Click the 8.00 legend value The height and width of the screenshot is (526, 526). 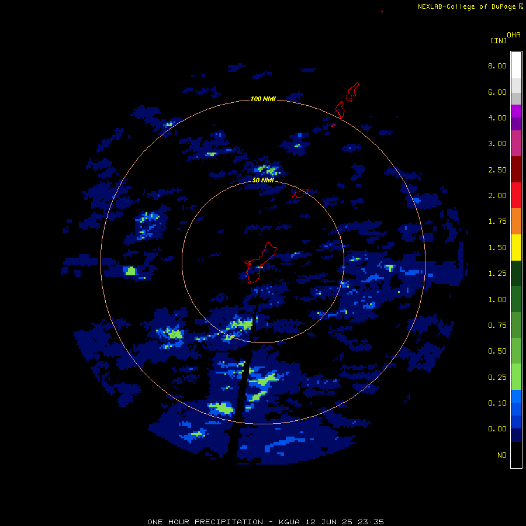(497, 65)
